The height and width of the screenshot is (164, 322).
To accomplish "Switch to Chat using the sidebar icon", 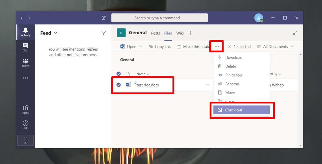I will click(x=25, y=47).
